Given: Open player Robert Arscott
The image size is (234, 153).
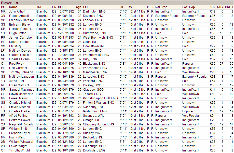Looking at the screenshot, I should (x=19, y=16).
